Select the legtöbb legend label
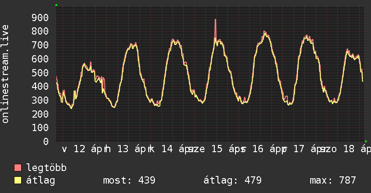The width and height of the screenshot is (371, 193). [46, 168]
